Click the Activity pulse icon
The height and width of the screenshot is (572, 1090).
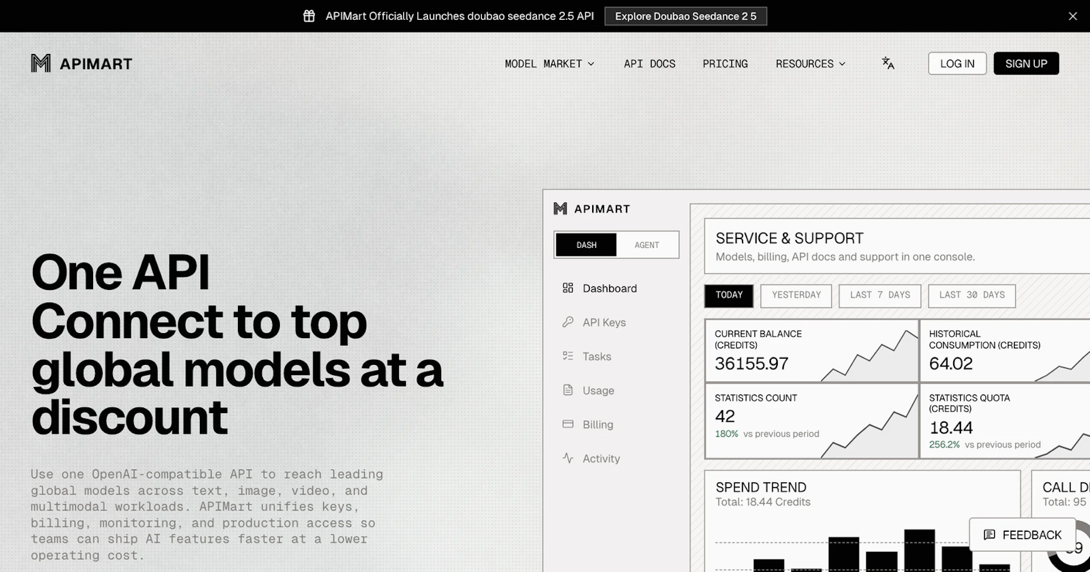tap(568, 458)
